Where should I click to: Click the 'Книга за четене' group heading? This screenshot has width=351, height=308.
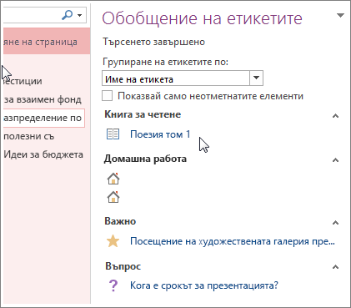143,114
